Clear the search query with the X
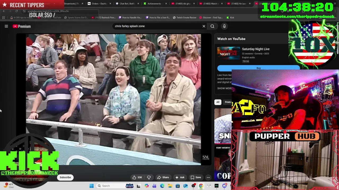Viewport: 339px width, 190px height. (204, 26)
